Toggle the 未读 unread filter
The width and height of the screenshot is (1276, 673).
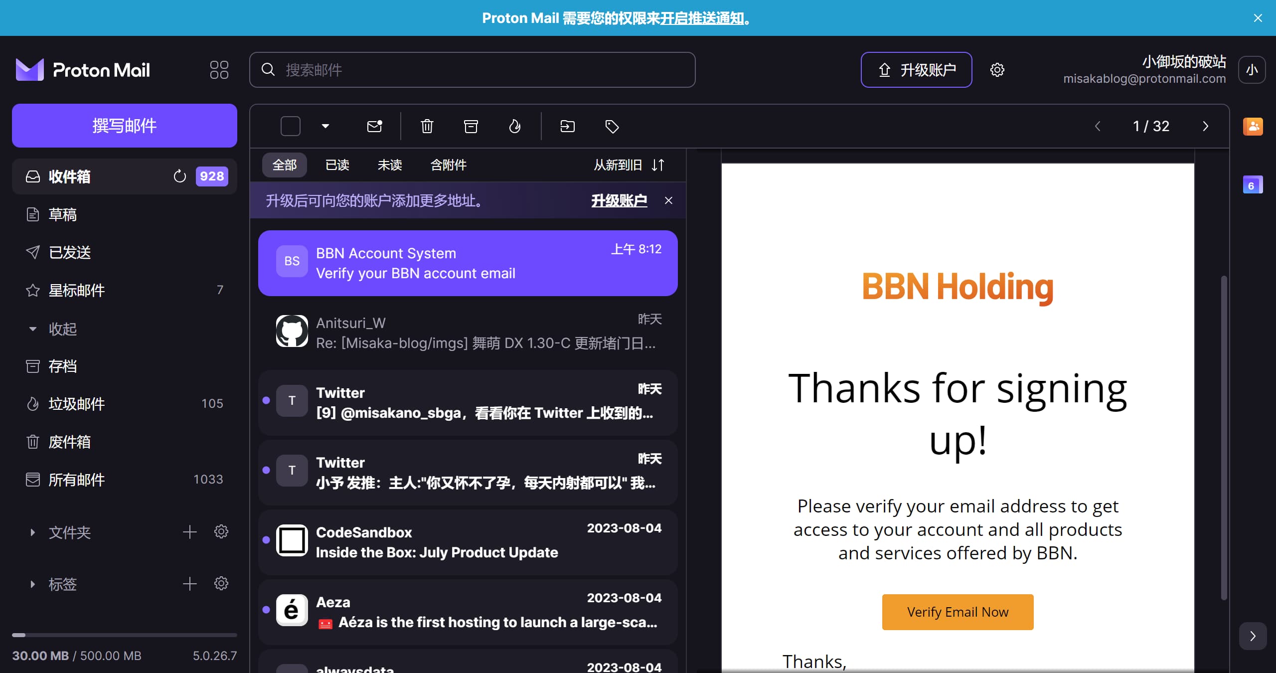pyautogui.click(x=389, y=165)
